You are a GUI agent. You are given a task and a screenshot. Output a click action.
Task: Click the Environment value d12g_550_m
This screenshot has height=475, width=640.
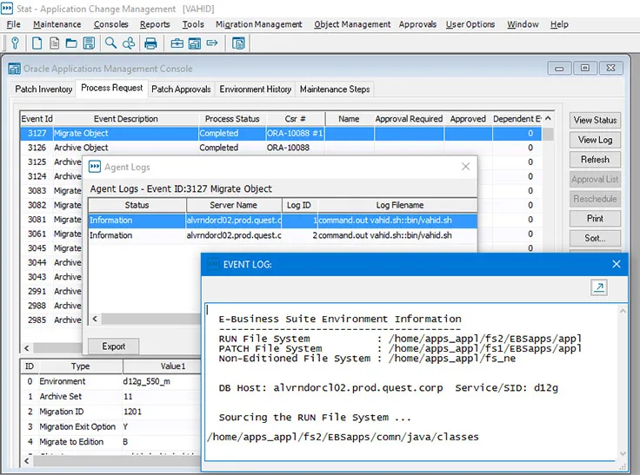pyautogui.click(x=147, y=381)
